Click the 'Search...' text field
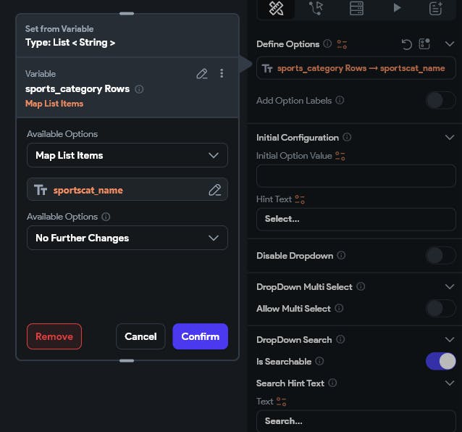Screen dimensions: 462x432 [x=356, y=421]
